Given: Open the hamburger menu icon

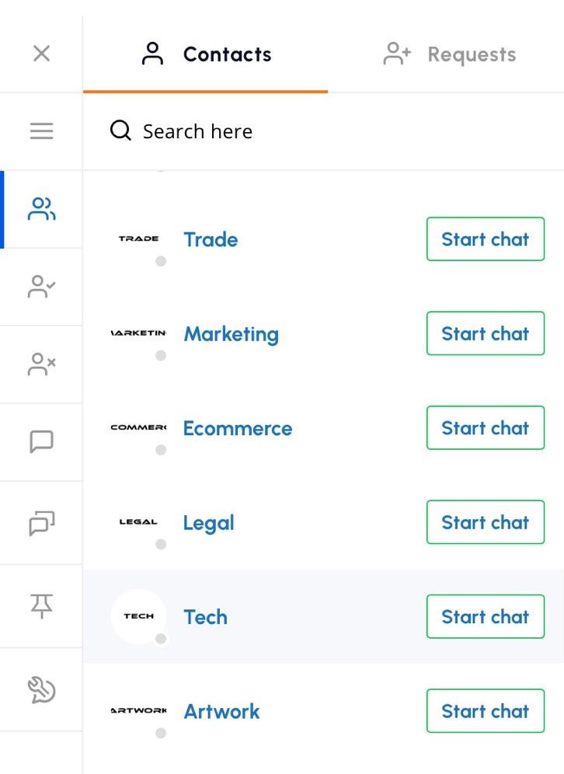Looking at the screenshot, I should [41, 131].
